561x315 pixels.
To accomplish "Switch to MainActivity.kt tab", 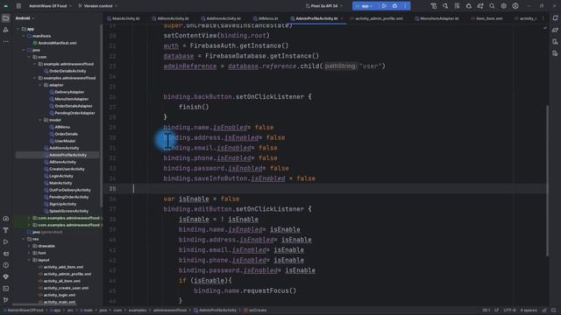I will 123,18.
